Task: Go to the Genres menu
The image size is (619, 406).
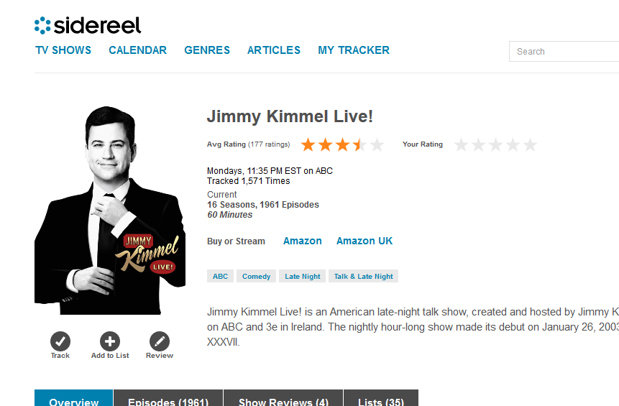Action: 207,50
